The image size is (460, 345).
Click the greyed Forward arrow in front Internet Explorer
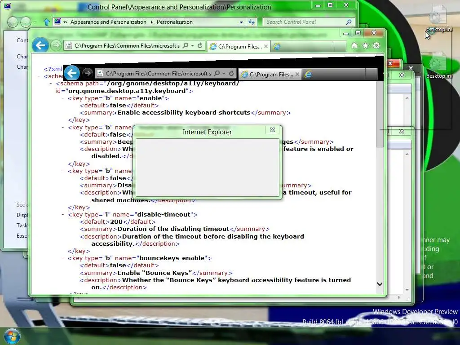click(x=56, y=46)
